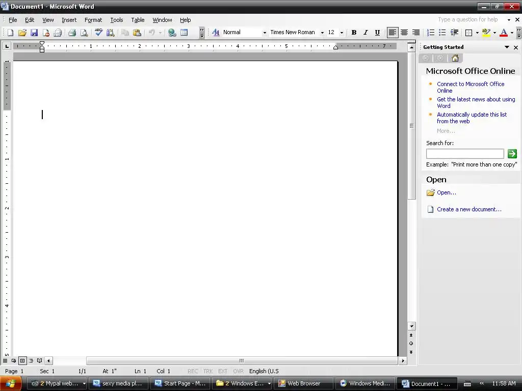Click the Undo arrow icon

click(152, 33)
